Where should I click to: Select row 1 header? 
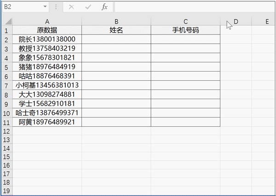7,30
